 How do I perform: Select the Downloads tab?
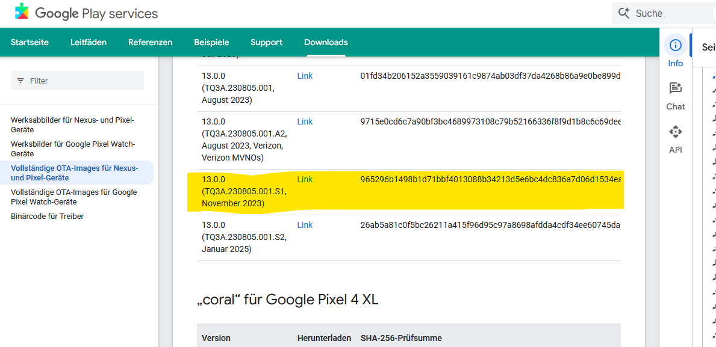coord(326,42)
